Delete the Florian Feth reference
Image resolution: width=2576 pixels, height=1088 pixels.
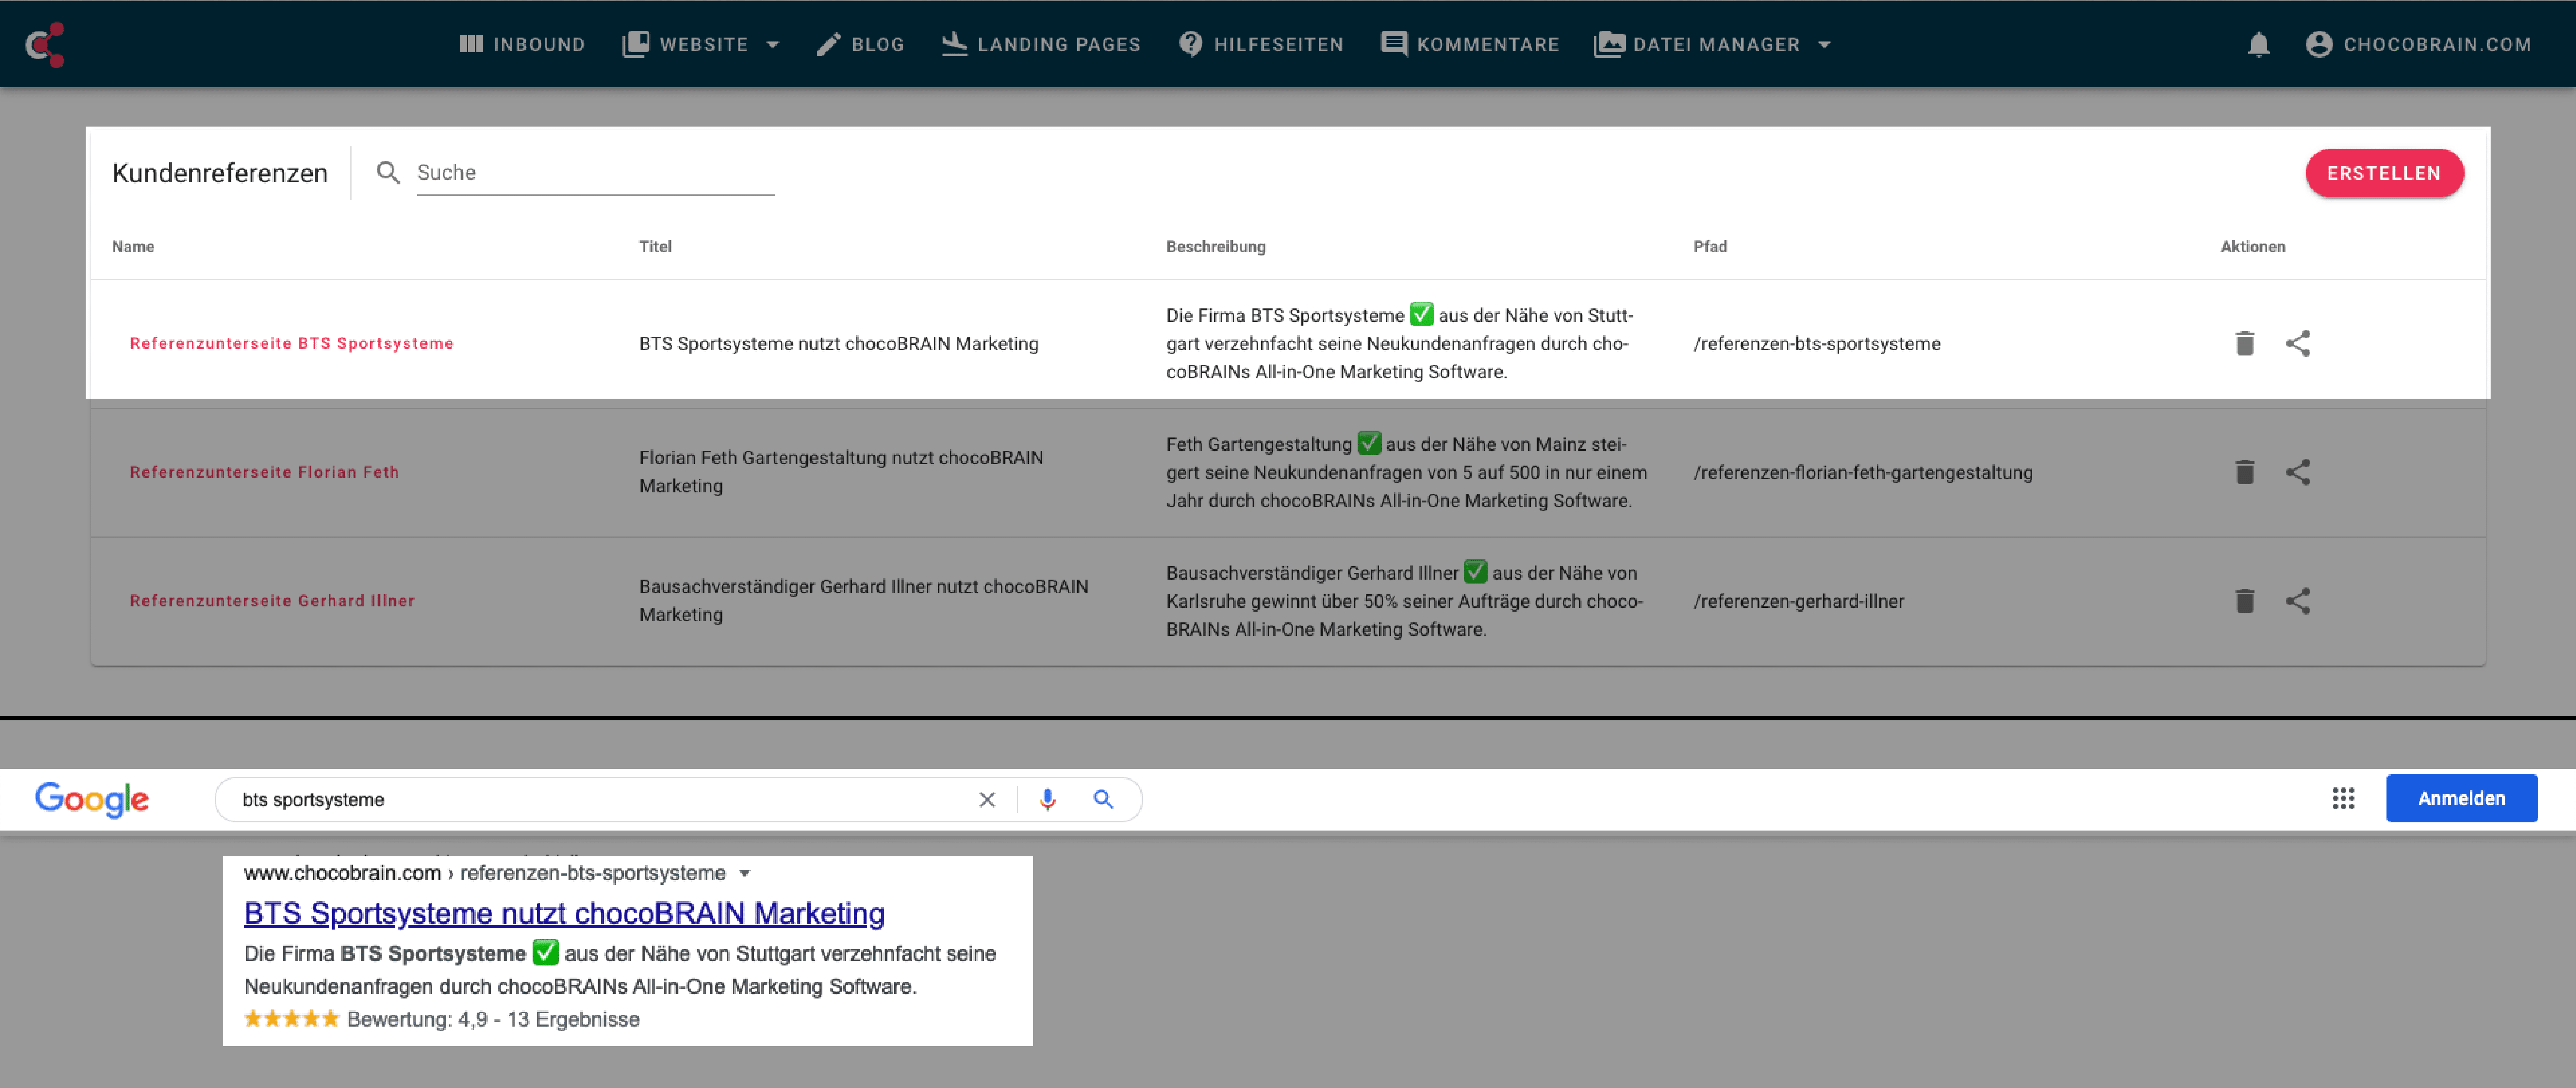[2245, 472]
